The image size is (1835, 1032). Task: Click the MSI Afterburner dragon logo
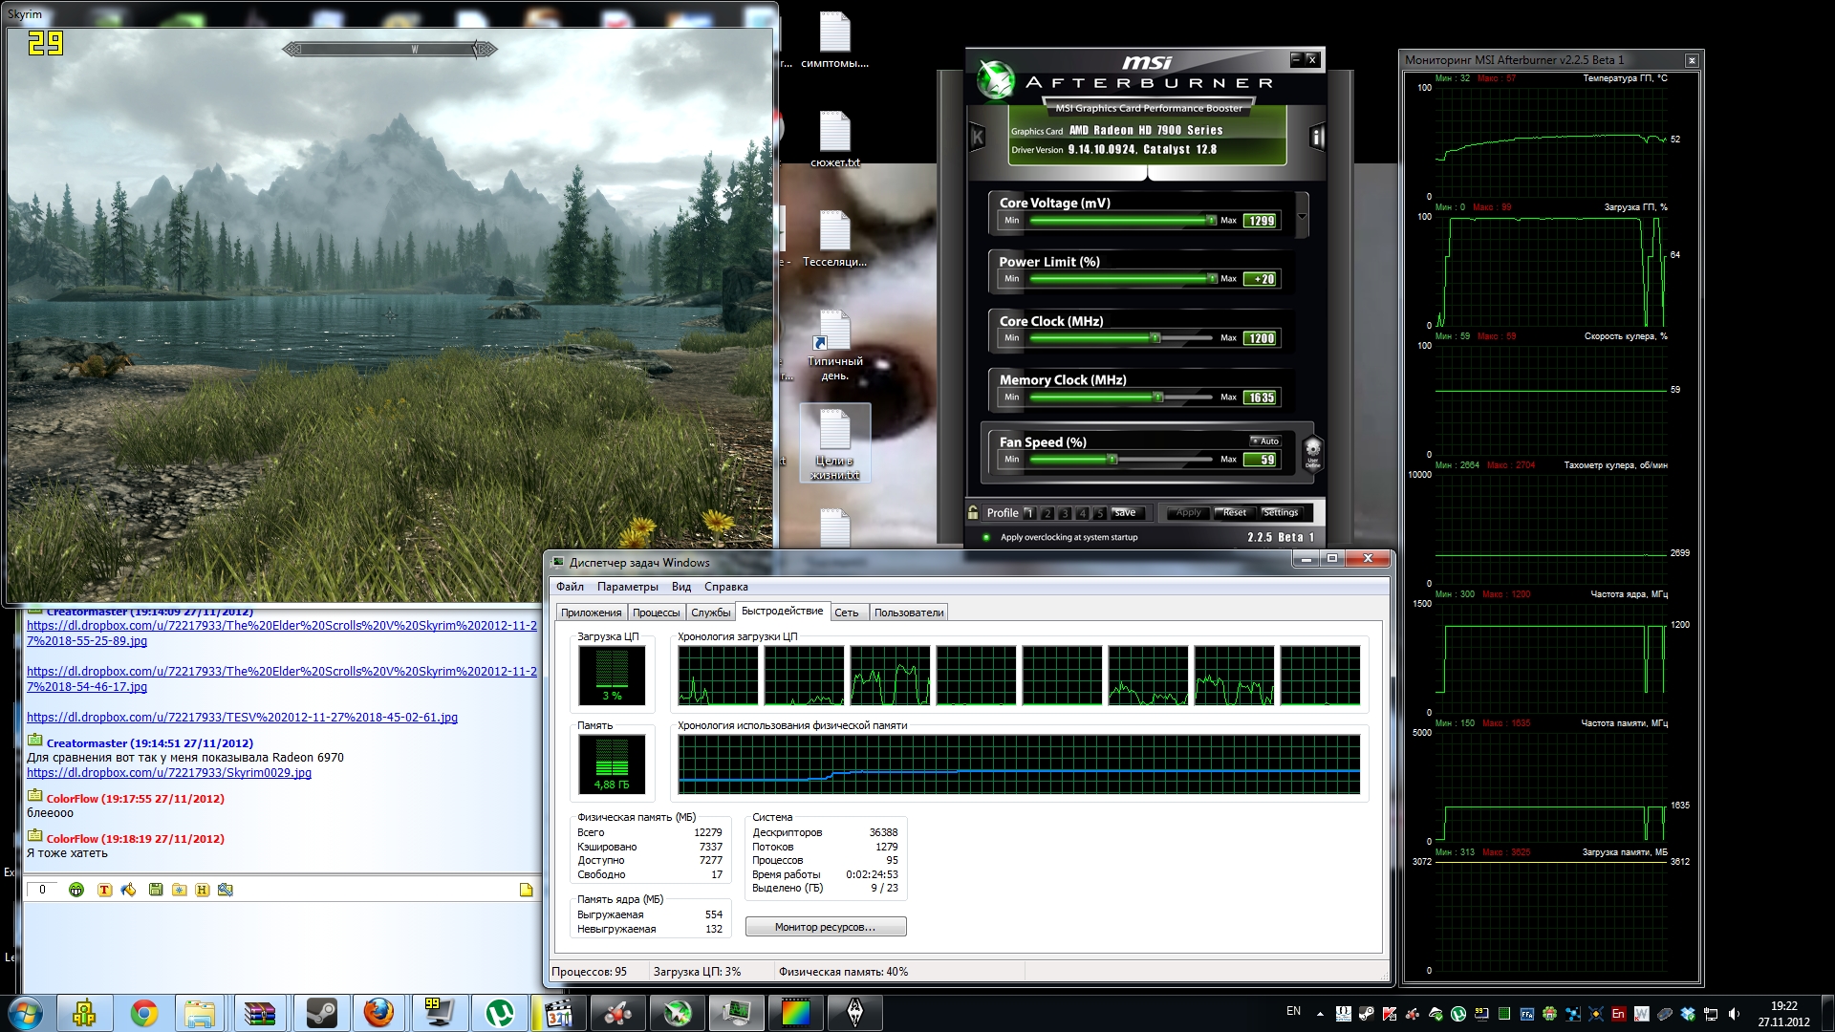pos(996,80)
